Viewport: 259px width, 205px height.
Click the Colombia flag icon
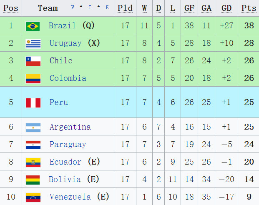coord(33,79)
